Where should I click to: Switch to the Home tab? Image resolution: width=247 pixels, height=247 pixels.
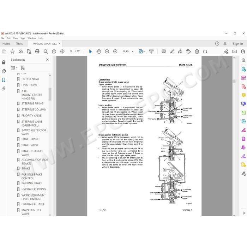tap(6, 44)
